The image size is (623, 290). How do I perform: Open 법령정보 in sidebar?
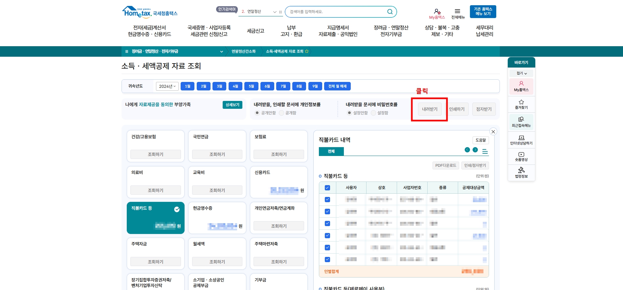pos(521,172)
